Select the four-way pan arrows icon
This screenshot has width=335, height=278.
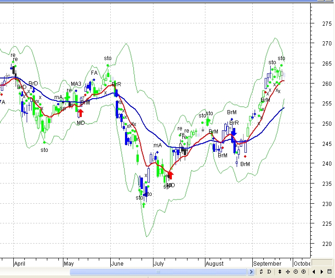pyautogui.click(x=288, y=272)
